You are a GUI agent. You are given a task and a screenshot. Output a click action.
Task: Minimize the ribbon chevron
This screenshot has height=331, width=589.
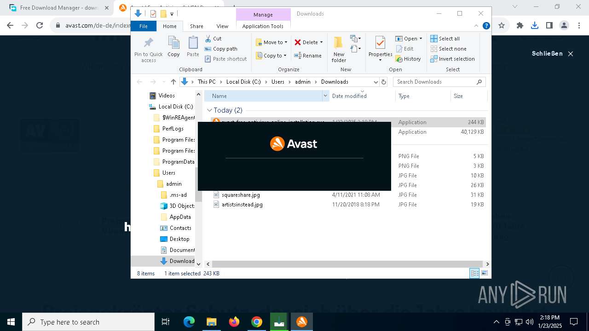476,26
